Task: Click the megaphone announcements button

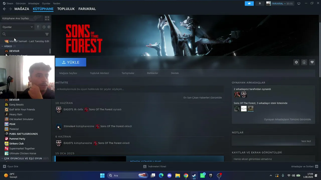Action: click(x=249, y=3)
